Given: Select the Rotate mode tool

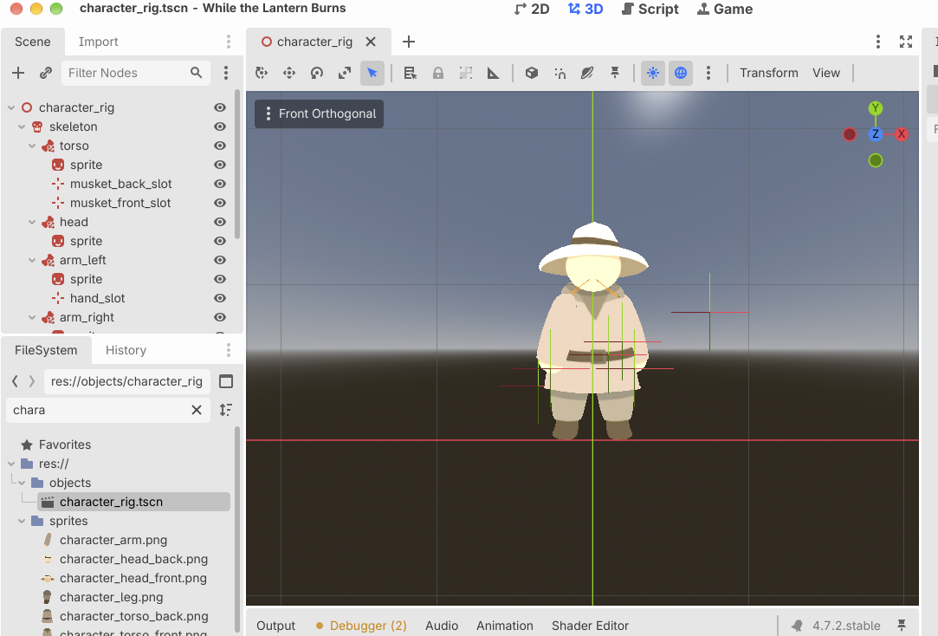Looking at the screenshot, I should pyautogui.click(x=316, y=73).
